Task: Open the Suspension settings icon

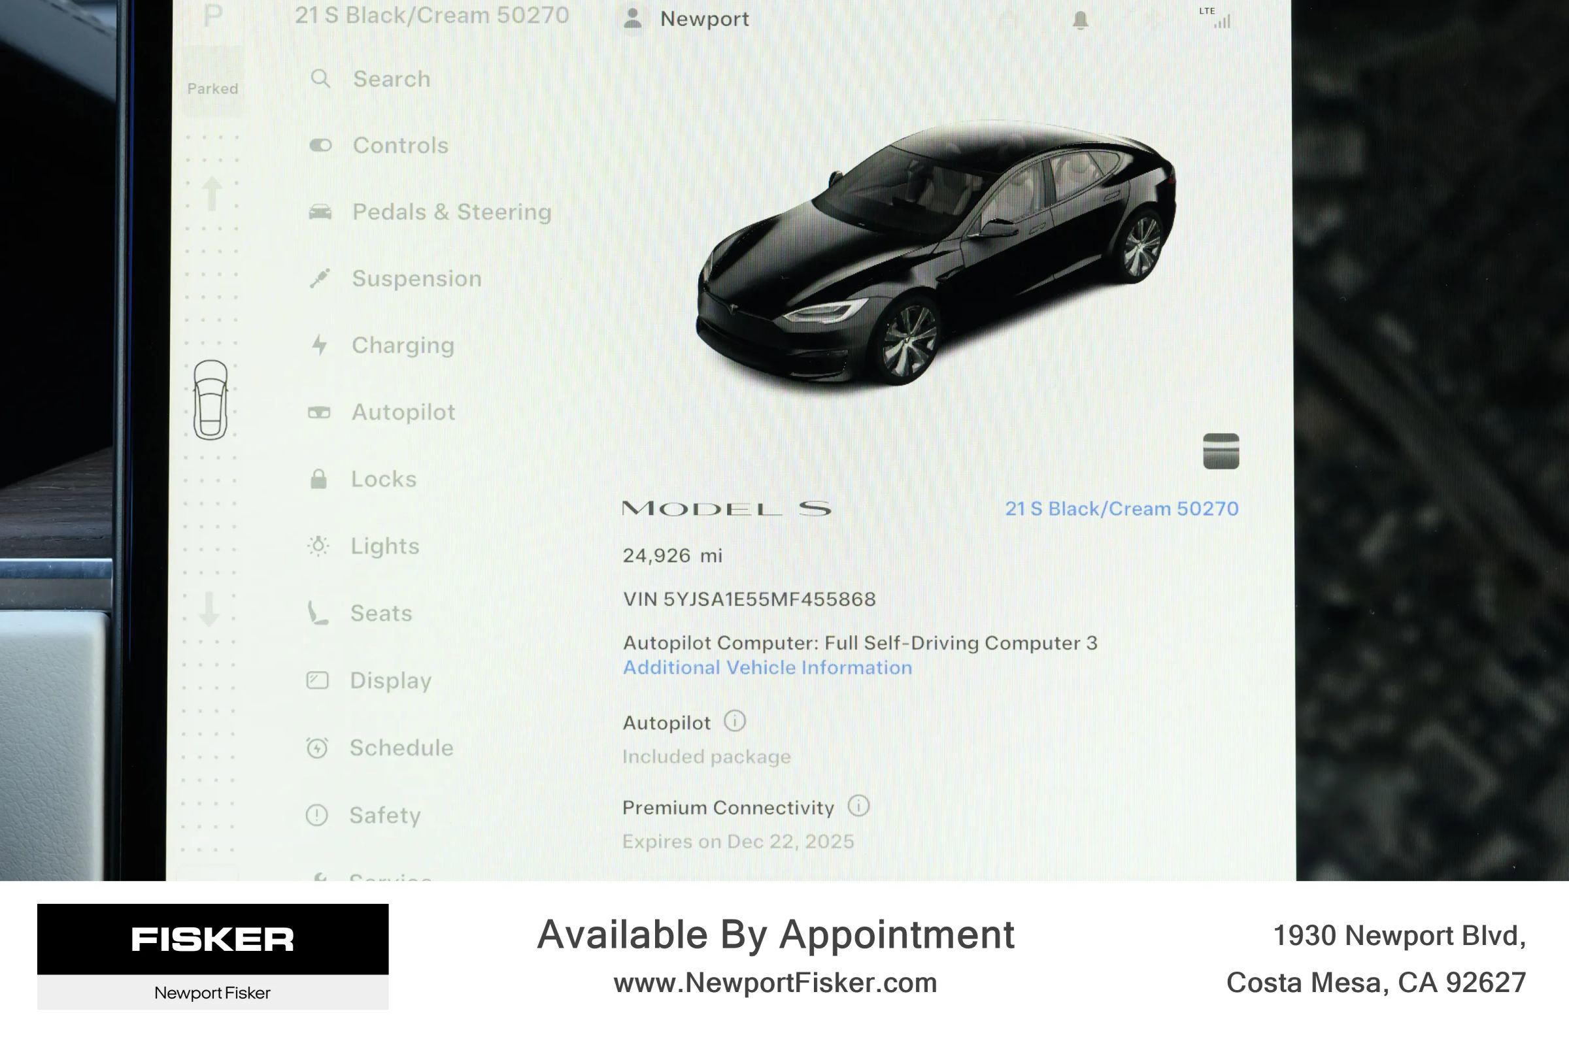Action: (x=321, y=278)
